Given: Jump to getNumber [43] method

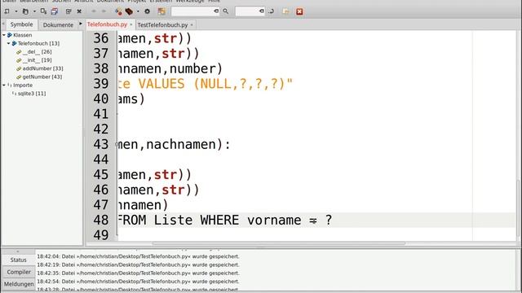Looking at the screenshot, I should 42,77.
